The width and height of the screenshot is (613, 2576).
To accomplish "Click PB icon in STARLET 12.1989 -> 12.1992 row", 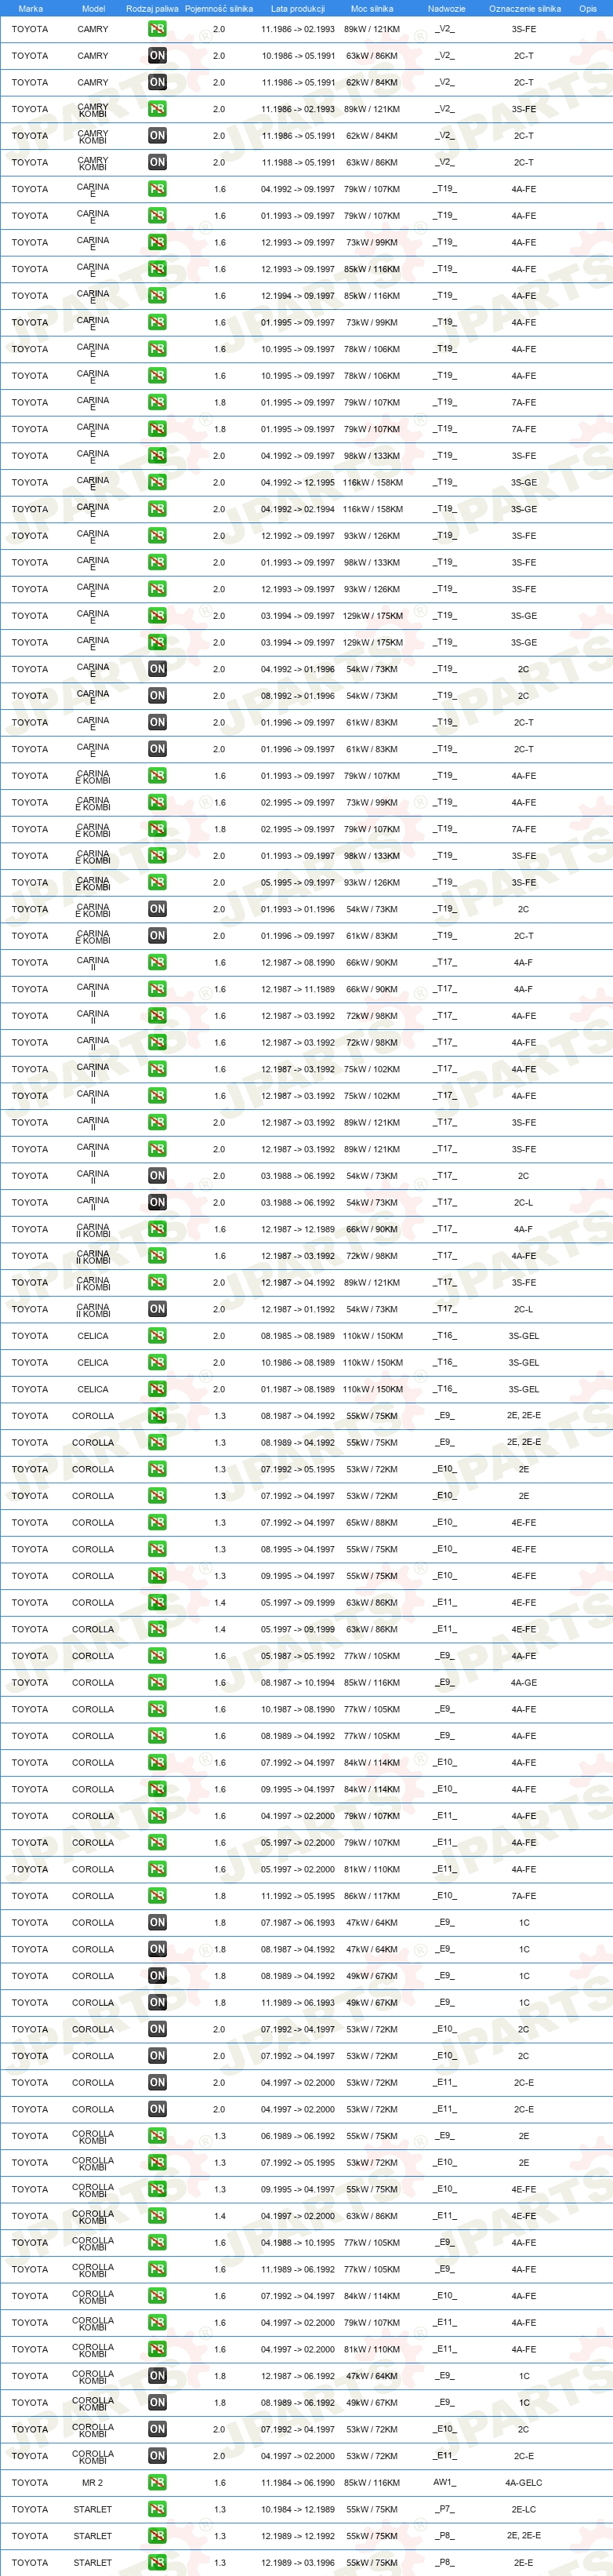I will [x=157, y=2536].
